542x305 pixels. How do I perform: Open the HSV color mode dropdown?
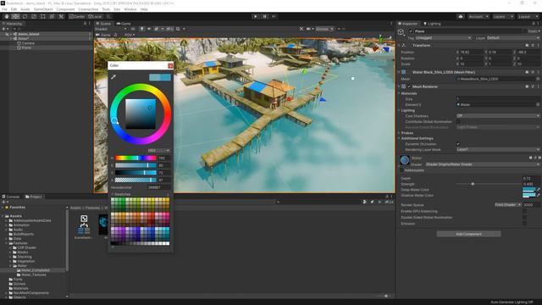pyautogui.click(x=158, y=151)
